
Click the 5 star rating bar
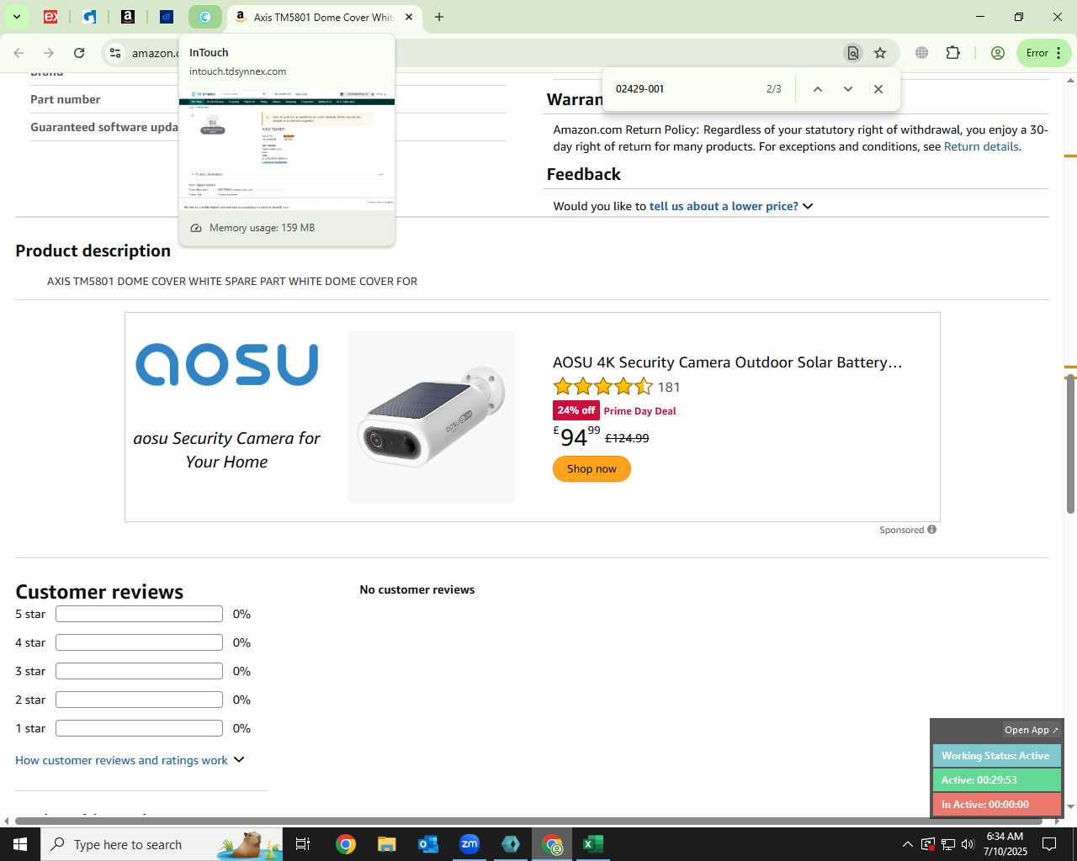(139, 614)
